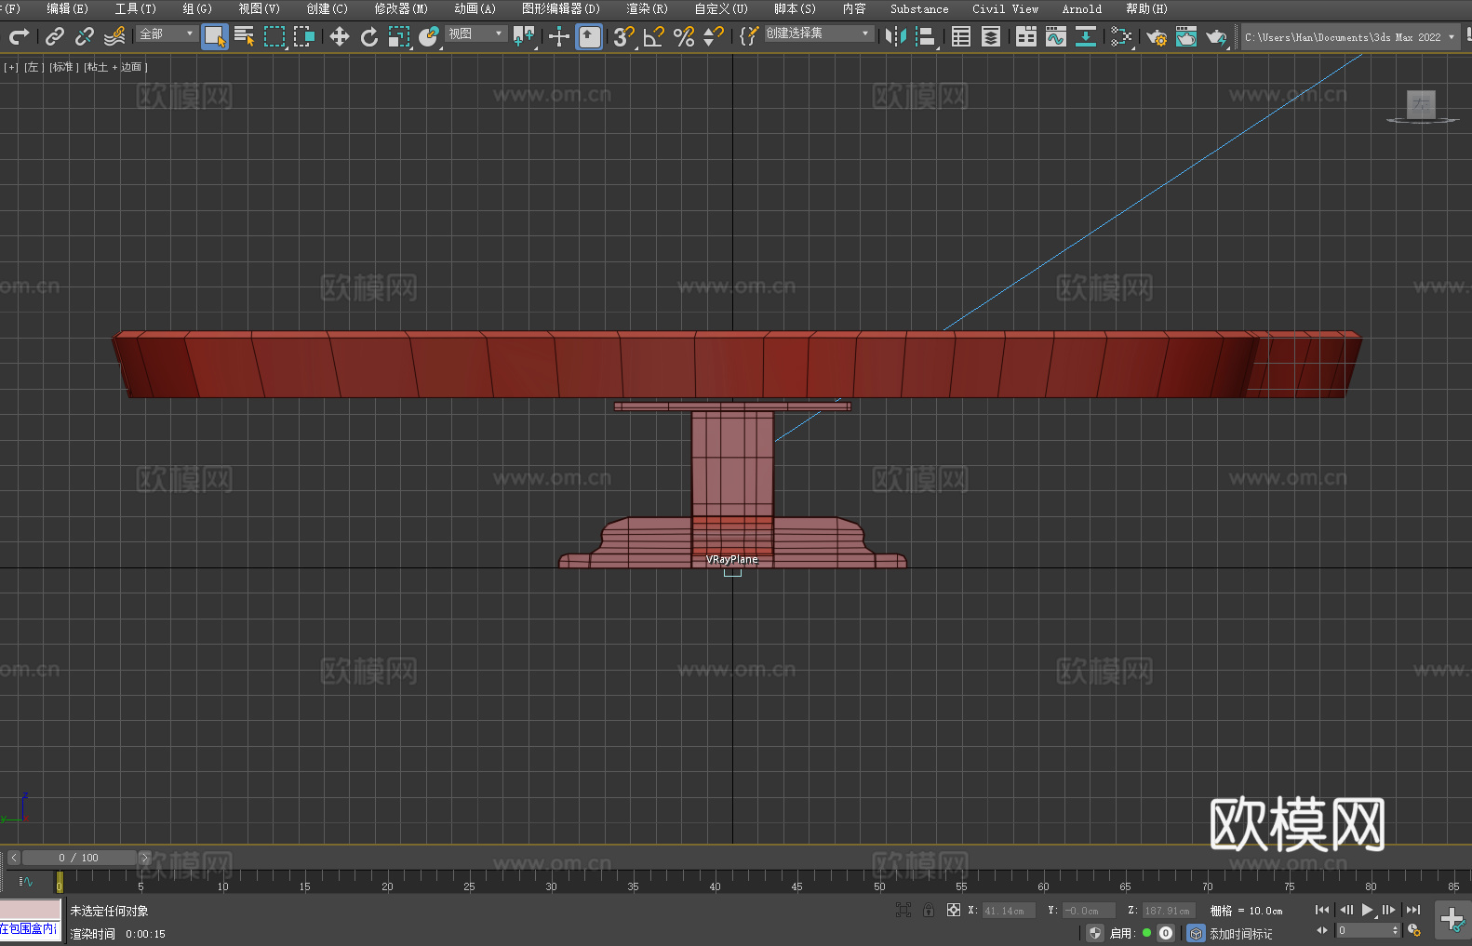The width and height of the screenshot is (1472, 946).
Task: Open the Civil View menu
Action: coord(1005,8)
